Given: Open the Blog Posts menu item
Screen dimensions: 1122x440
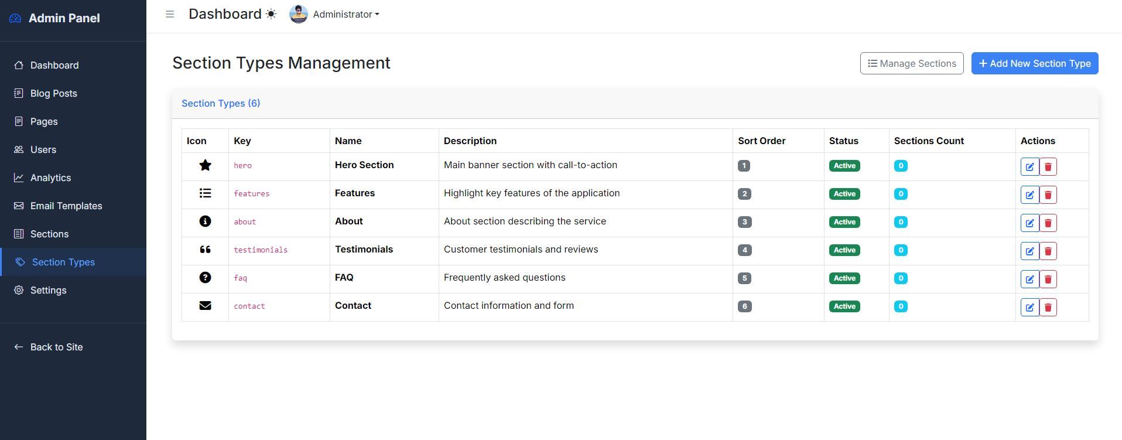Looking at the screenshot, I should (53, 93).
